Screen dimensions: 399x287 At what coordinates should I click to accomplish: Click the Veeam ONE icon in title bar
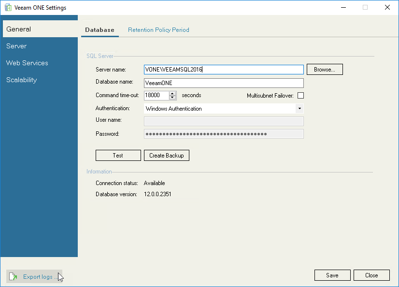pos(8,7)
